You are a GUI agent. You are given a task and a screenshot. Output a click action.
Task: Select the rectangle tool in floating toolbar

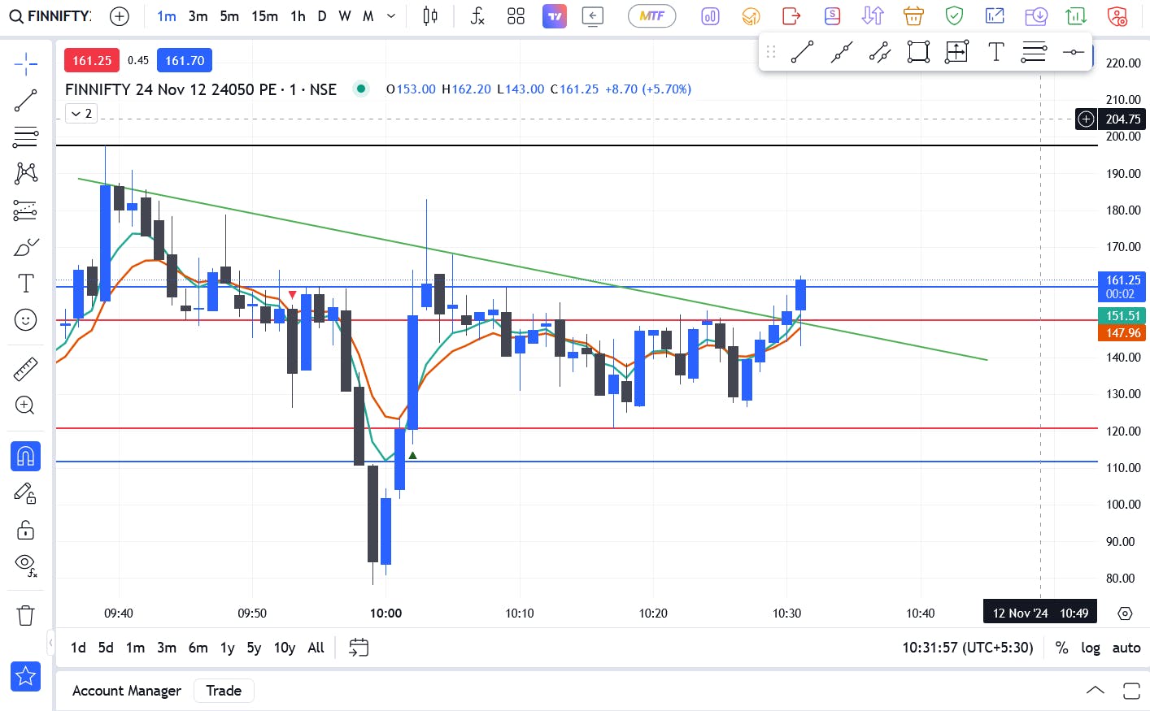(x=918, y=52)
